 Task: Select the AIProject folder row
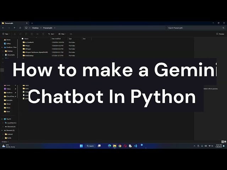(49, 49)
